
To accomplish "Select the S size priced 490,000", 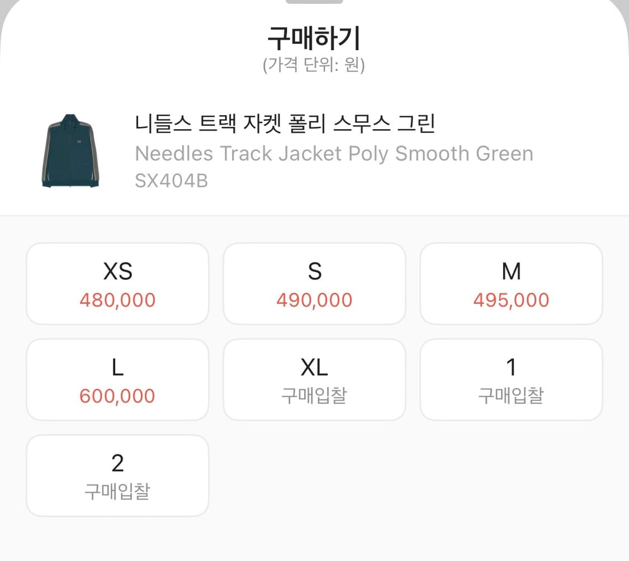I will (x=314, y=283).
